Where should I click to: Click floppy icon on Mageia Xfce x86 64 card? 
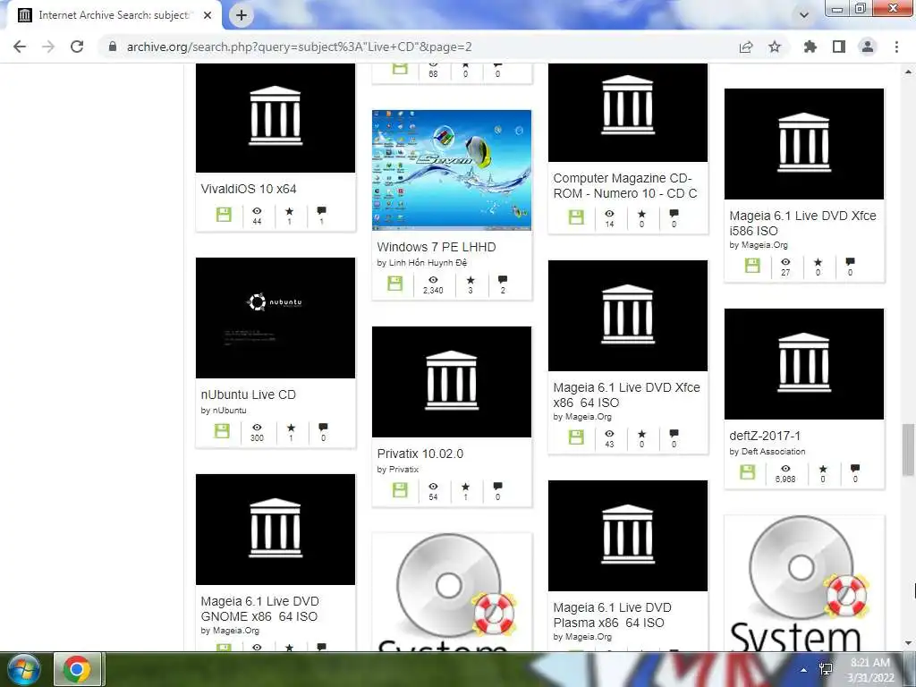[577, 437]
